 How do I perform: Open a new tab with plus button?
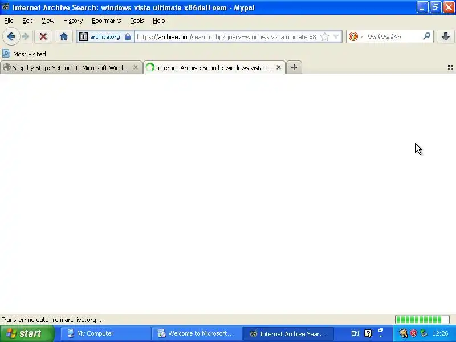click(294, 67)
